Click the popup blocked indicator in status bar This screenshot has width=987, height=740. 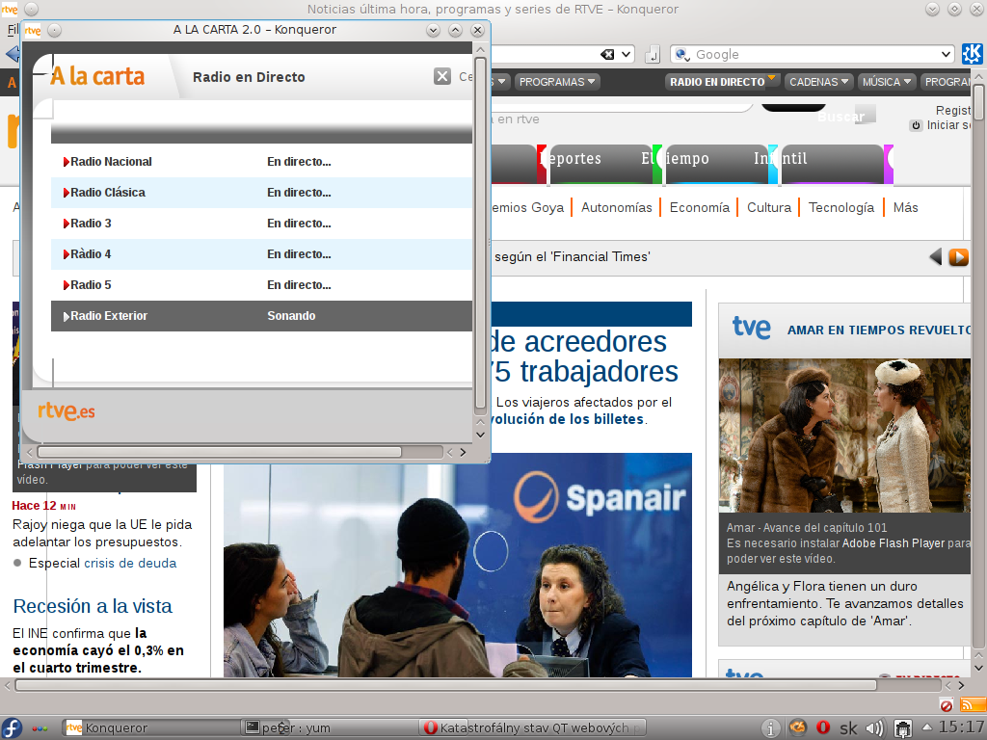pos(946,704)
